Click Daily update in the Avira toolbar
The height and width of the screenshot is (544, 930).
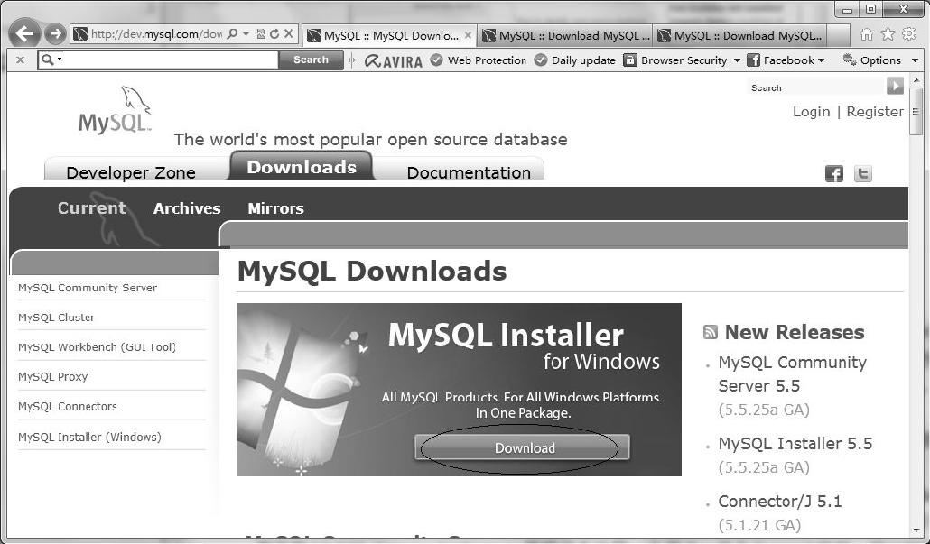pyautogui.click(x=575, y=60)
